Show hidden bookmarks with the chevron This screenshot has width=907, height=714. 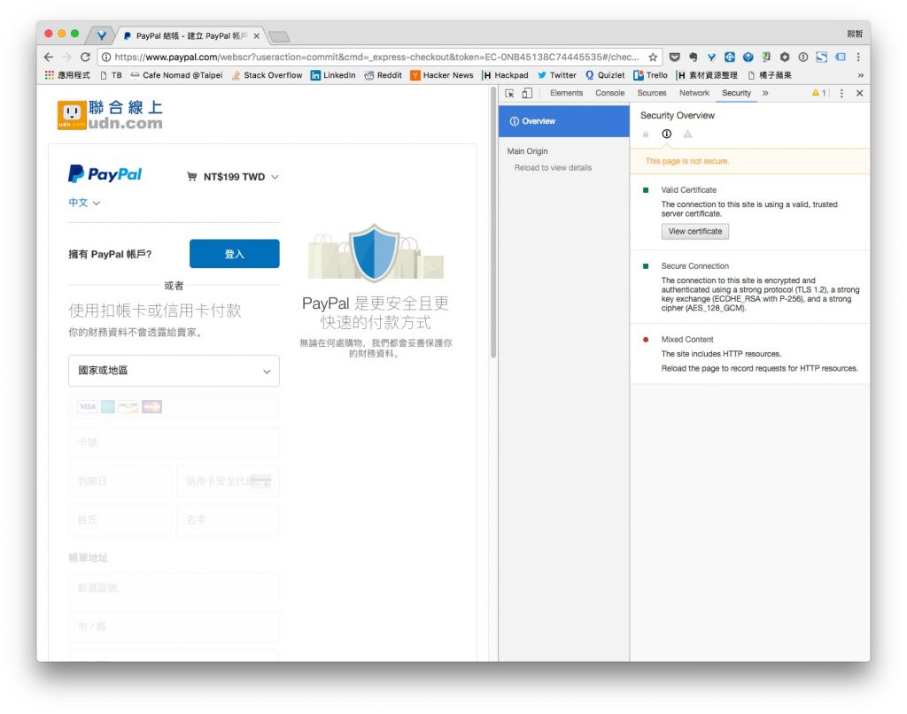pos(860,75)
